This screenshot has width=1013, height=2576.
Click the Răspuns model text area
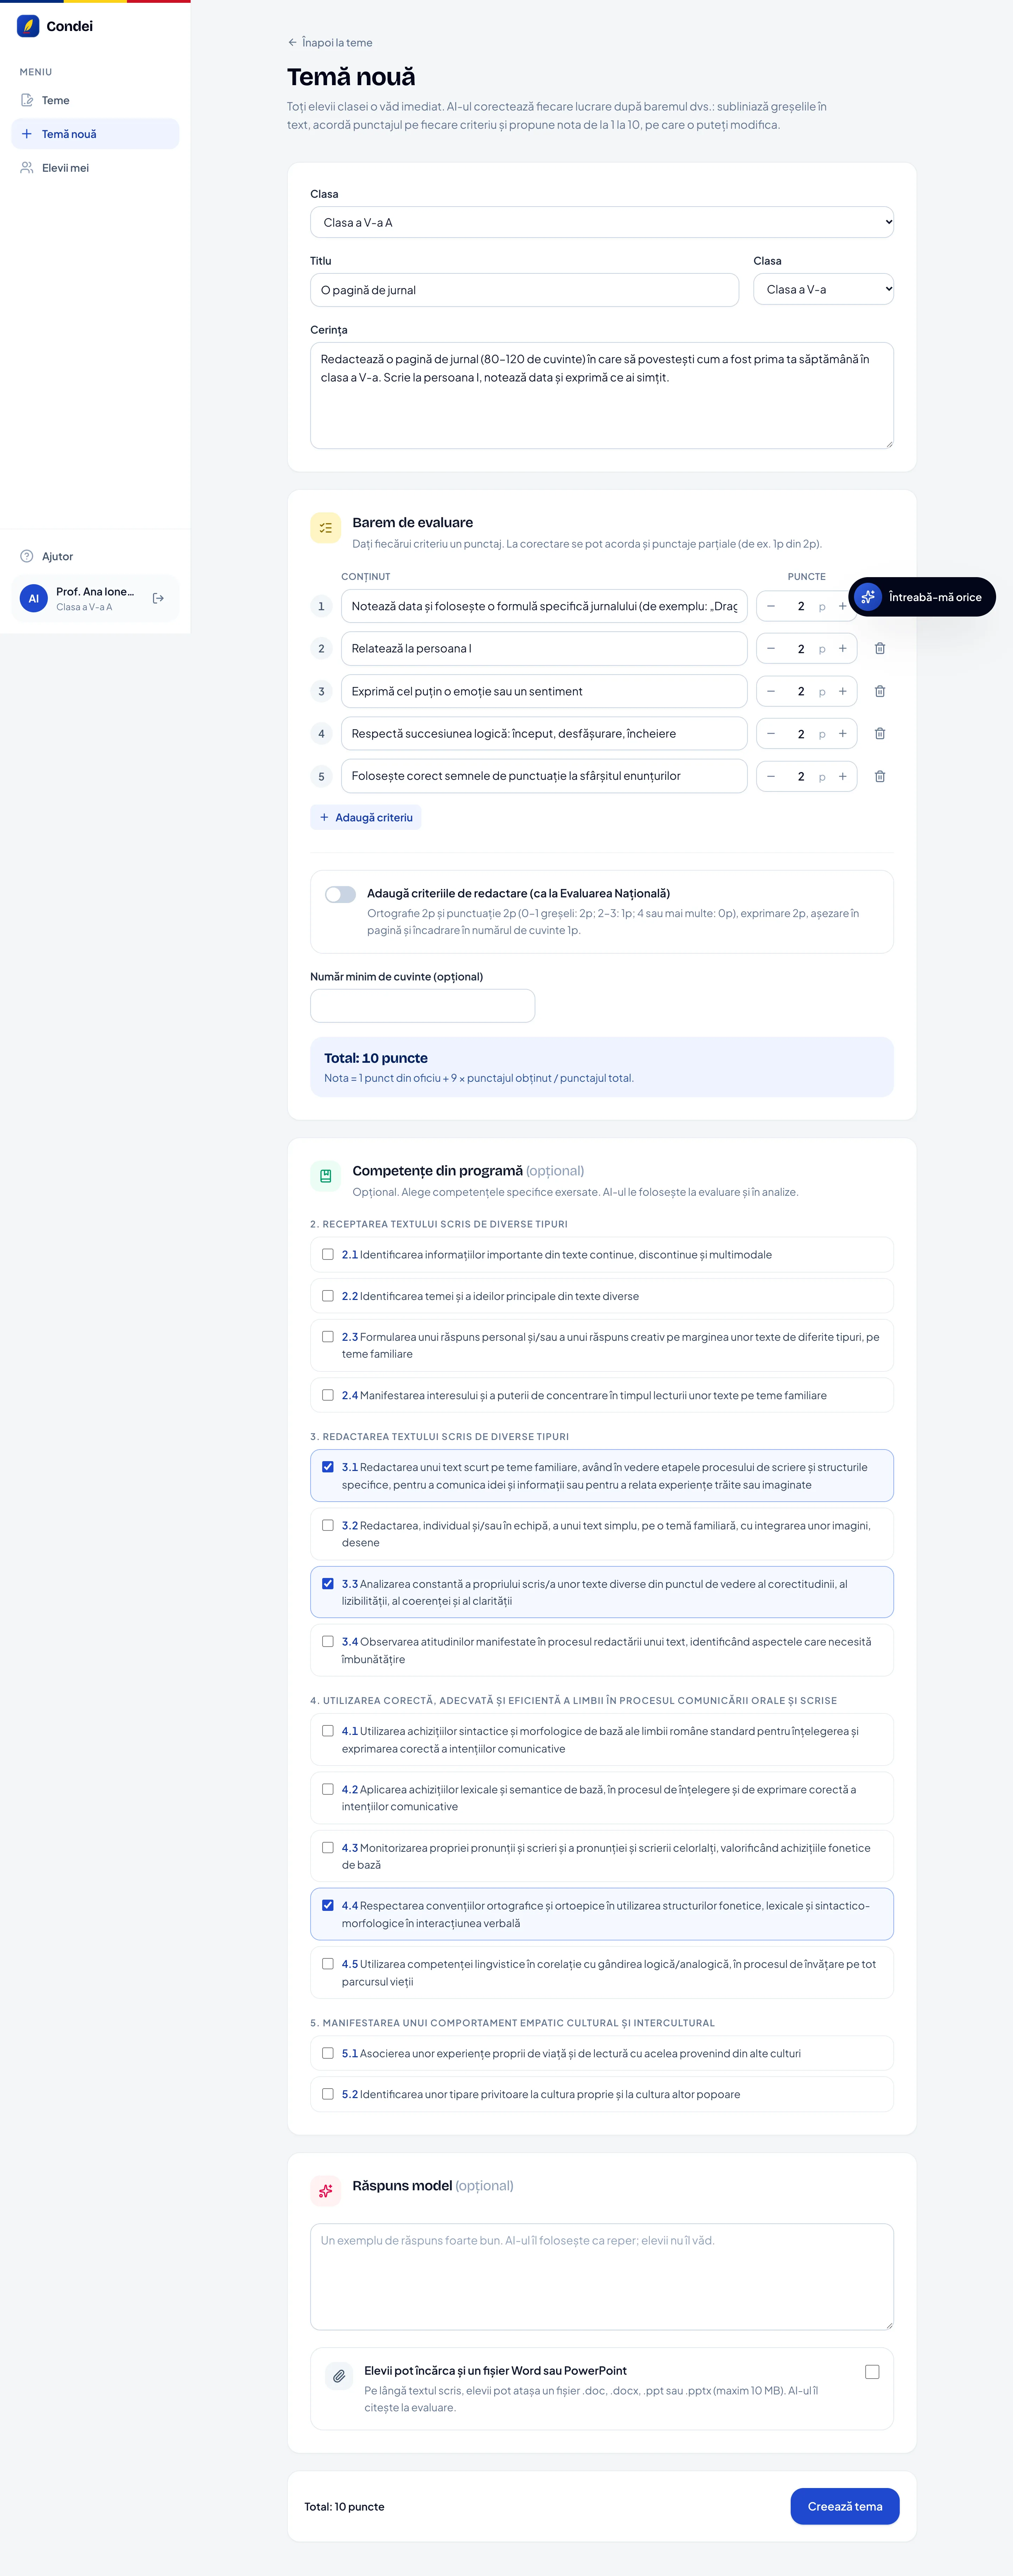601,2277
